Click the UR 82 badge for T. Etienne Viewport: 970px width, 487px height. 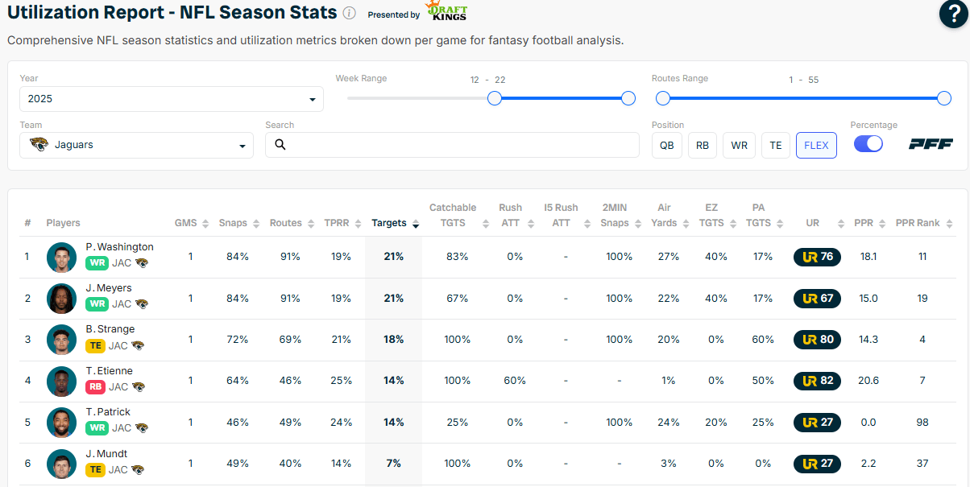click(817, 381)
